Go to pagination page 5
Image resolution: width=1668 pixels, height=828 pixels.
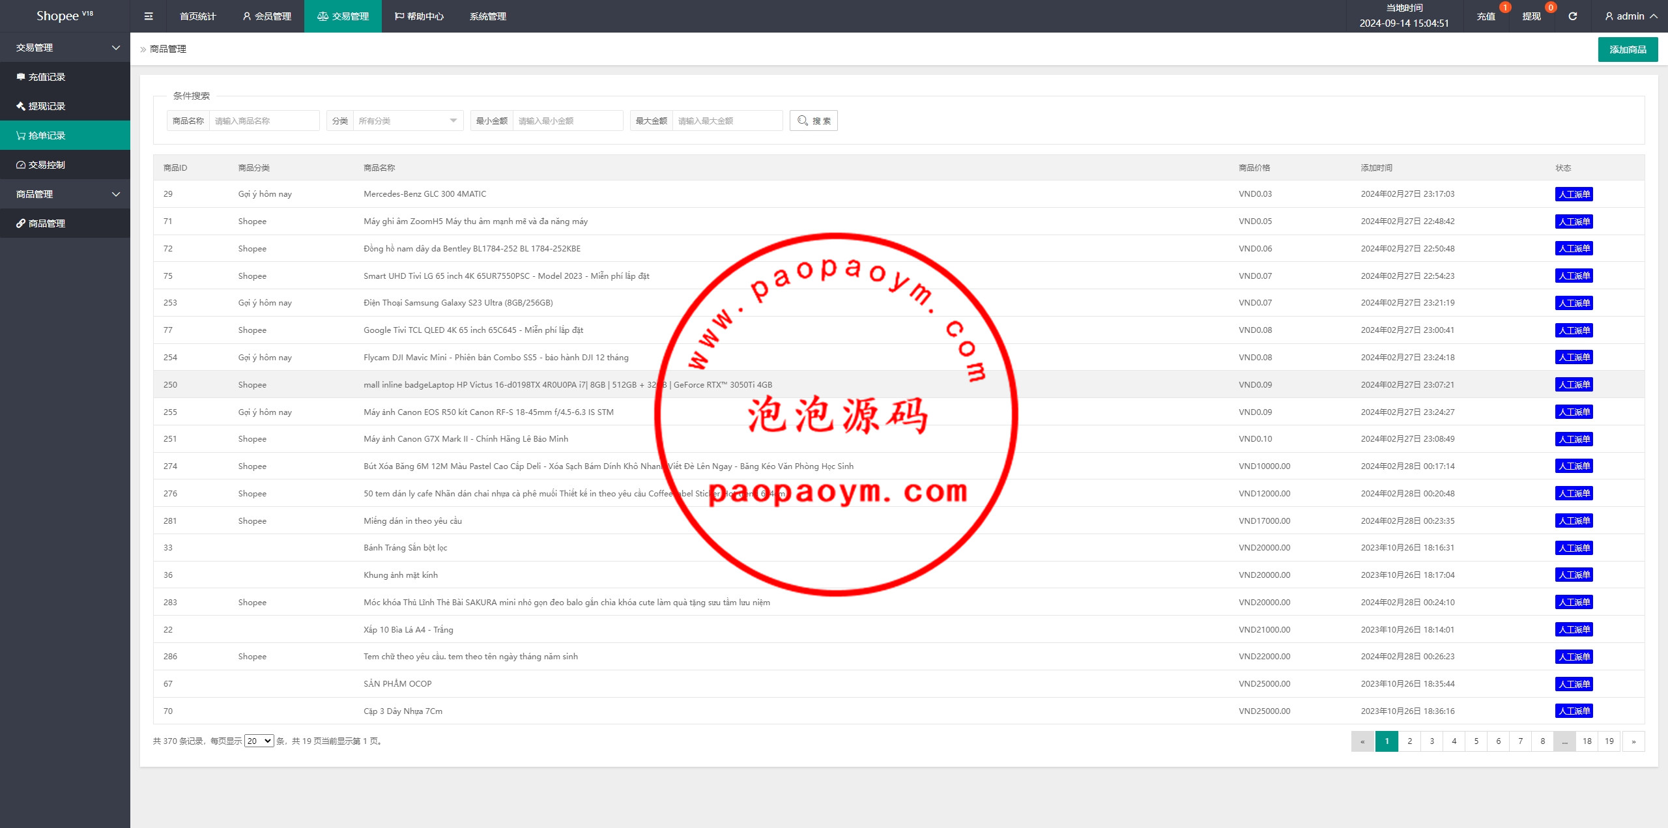[x=1476, y=741]
